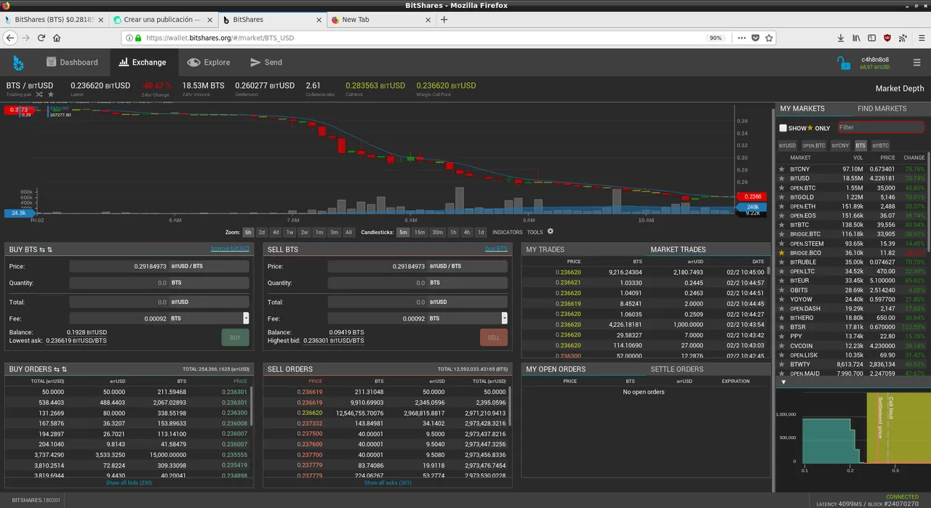The width and height of the screenshot is (931, 508).
Task: Select 1d candlesticks
Action: pos(480,233)
